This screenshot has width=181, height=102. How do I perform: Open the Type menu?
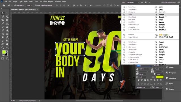click(26, 1)
